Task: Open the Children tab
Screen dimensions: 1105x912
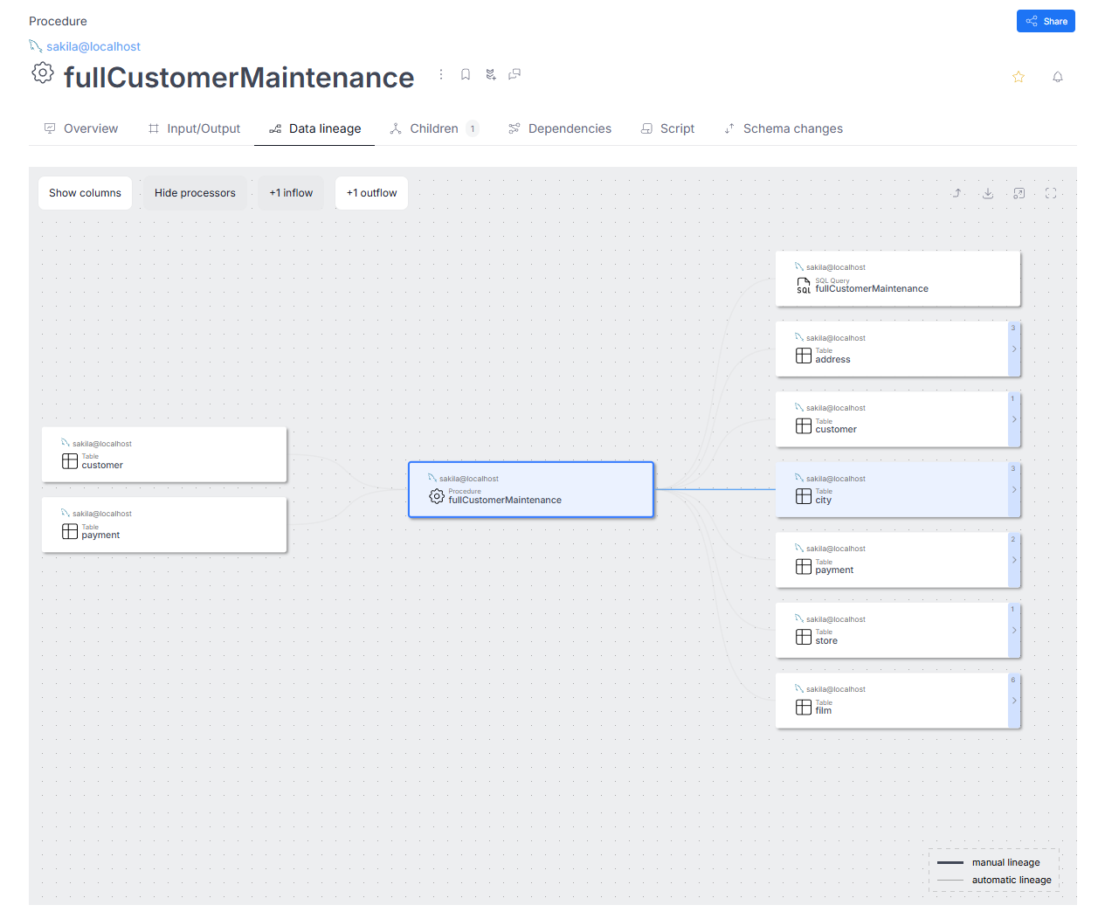Action: [434, 128]
